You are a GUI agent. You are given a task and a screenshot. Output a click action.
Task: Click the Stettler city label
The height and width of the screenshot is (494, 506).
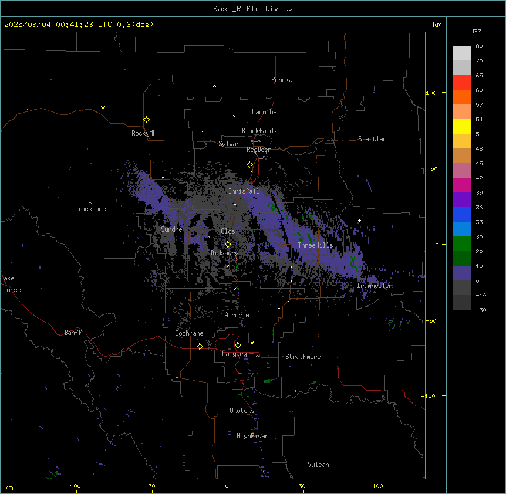[372, 139]
